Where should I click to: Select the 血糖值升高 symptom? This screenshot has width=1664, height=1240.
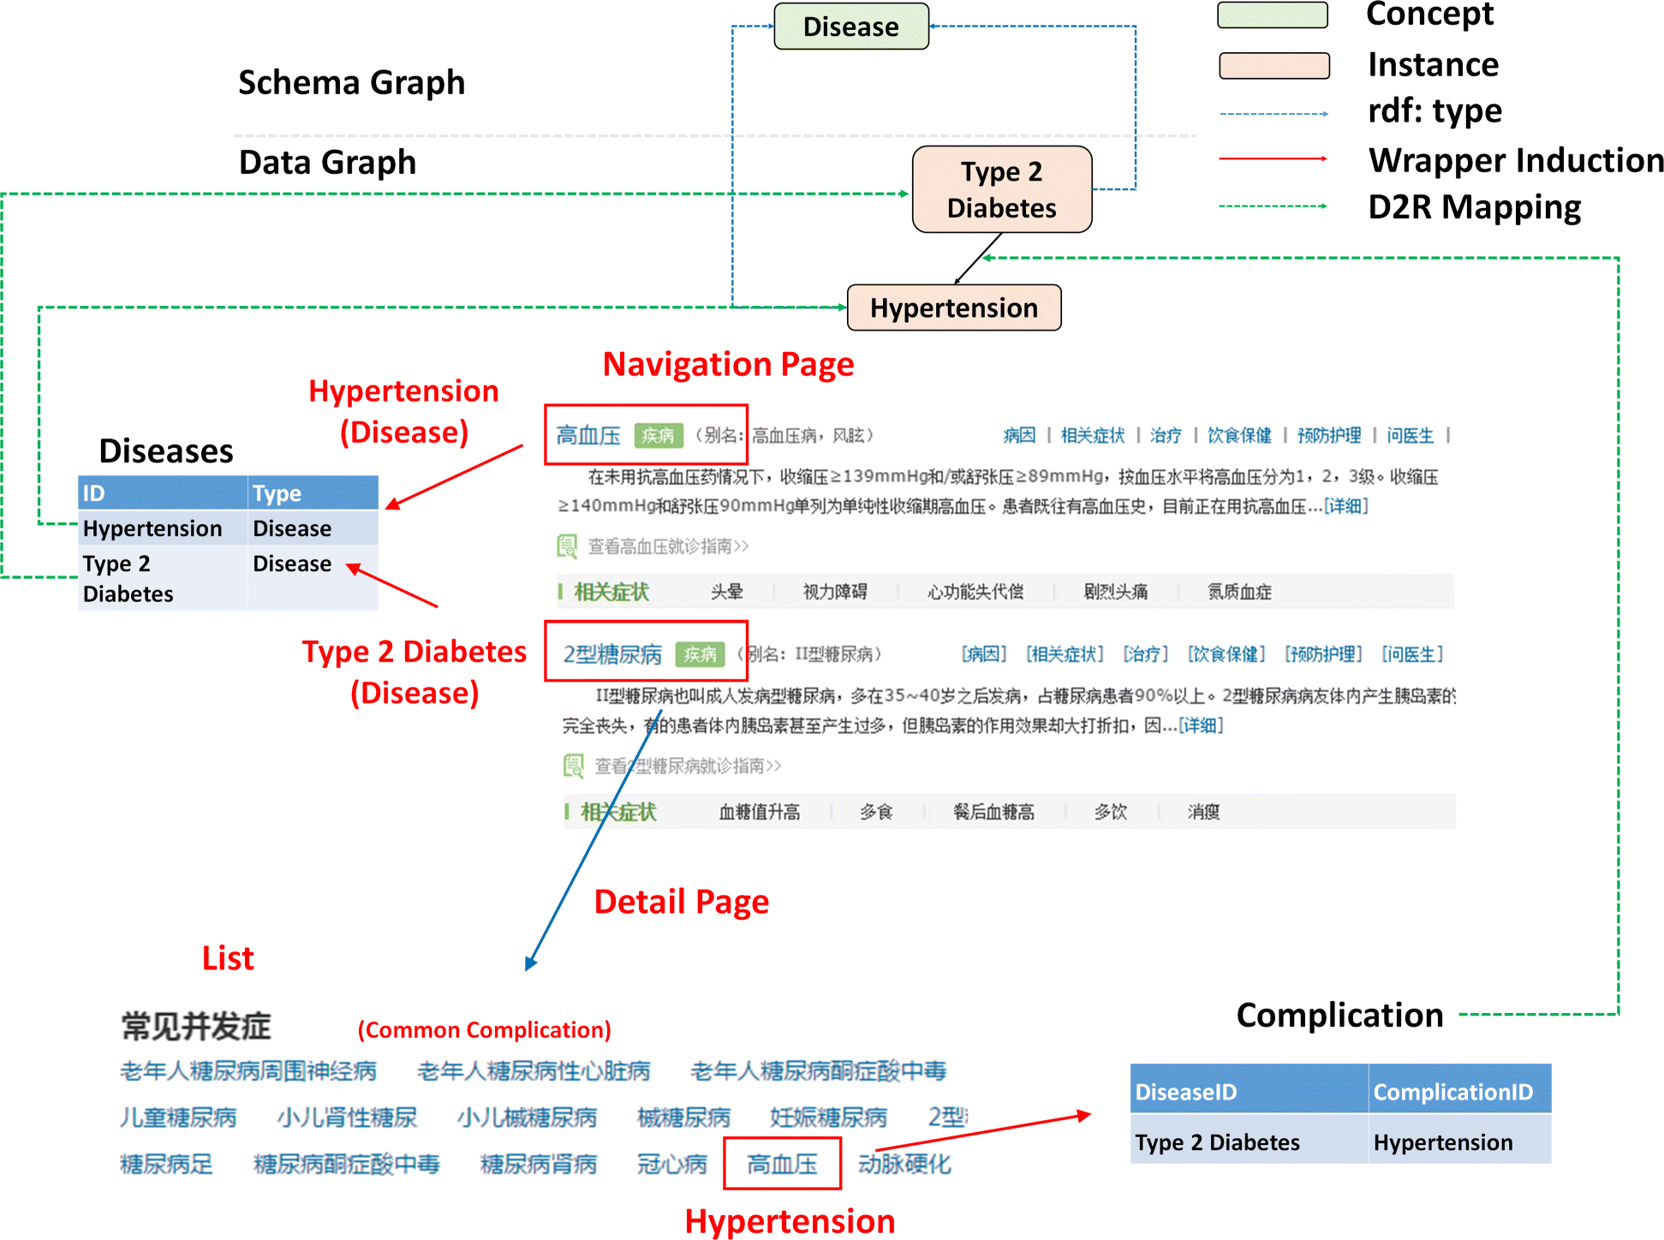point(759,811)
